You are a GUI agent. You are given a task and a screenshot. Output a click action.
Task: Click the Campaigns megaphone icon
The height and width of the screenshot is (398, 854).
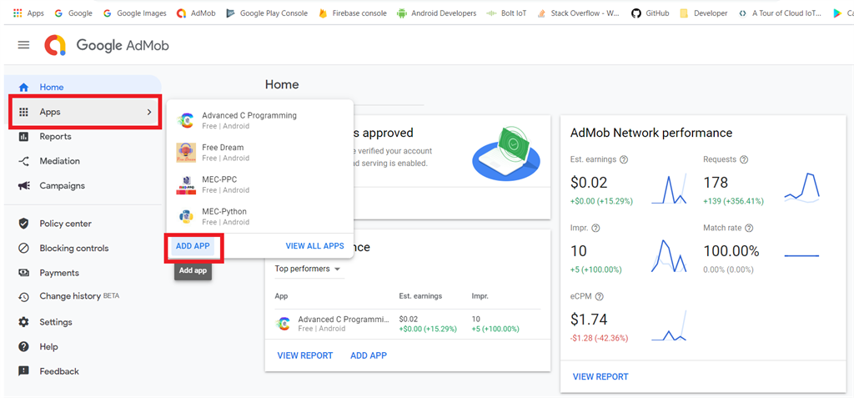point(23,185)
